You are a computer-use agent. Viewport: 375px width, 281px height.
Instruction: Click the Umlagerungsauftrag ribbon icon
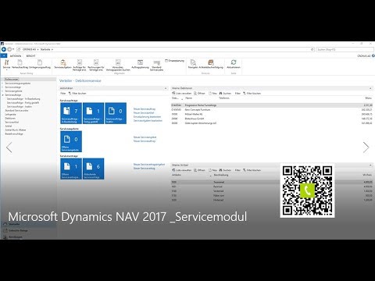click(x=40, y=64)
